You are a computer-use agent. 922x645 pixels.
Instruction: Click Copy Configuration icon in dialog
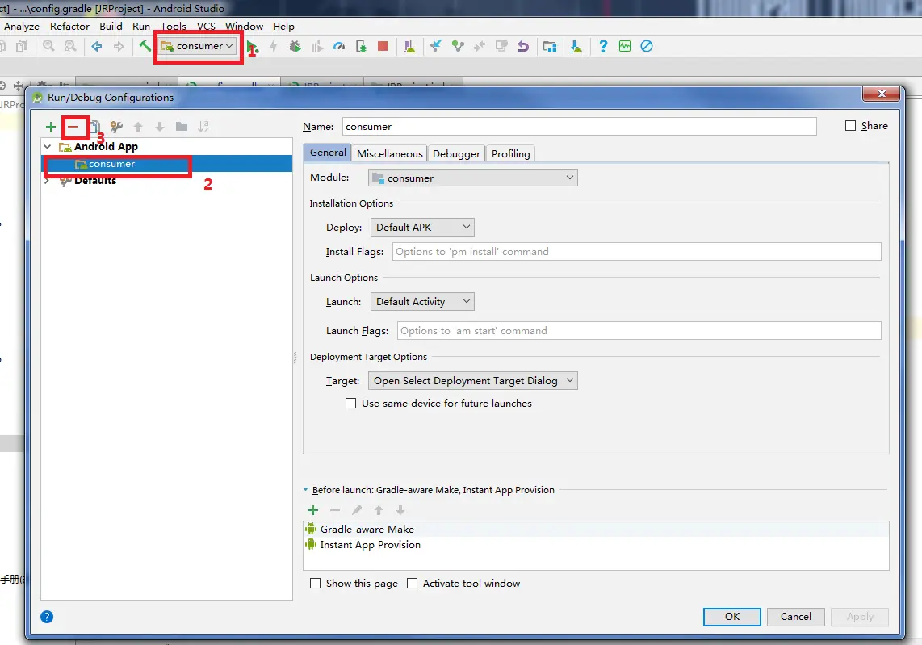(94, 127)
